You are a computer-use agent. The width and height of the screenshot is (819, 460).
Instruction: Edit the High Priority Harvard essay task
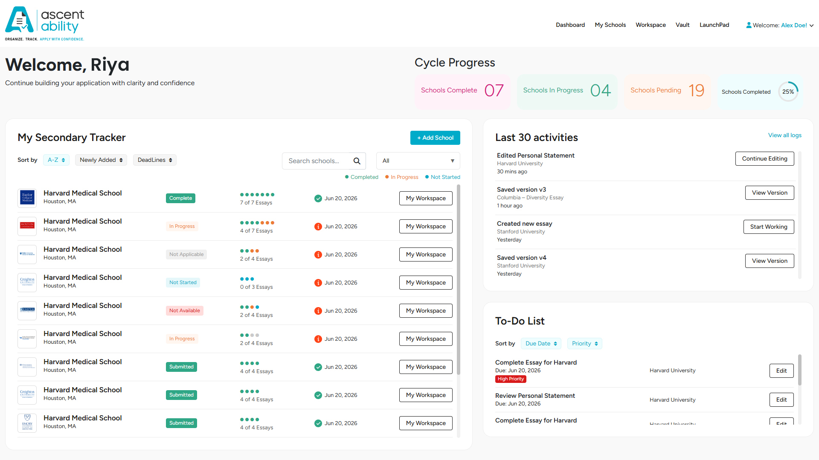point(781,371)
